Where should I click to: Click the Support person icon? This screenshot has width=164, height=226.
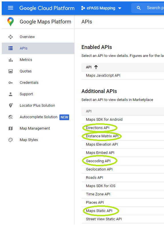11,94
